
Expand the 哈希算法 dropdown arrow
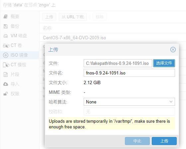[171, 102]
